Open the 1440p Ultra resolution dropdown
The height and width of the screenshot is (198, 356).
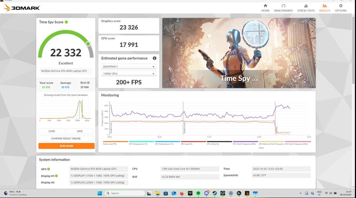point(129,73)
